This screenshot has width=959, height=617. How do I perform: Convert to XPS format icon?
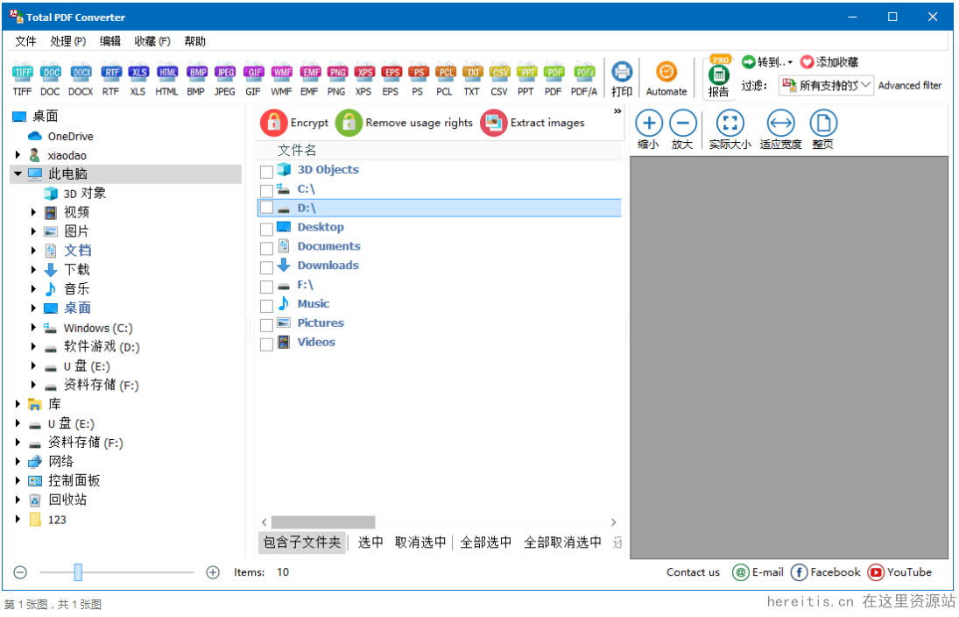(x=364, y=73)
